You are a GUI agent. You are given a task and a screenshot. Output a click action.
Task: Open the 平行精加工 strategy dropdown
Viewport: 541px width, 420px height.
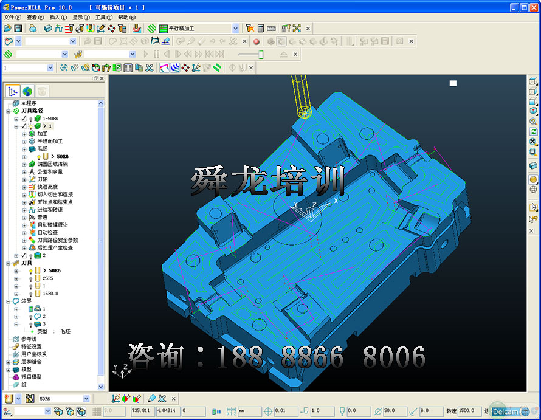point(235,29)
